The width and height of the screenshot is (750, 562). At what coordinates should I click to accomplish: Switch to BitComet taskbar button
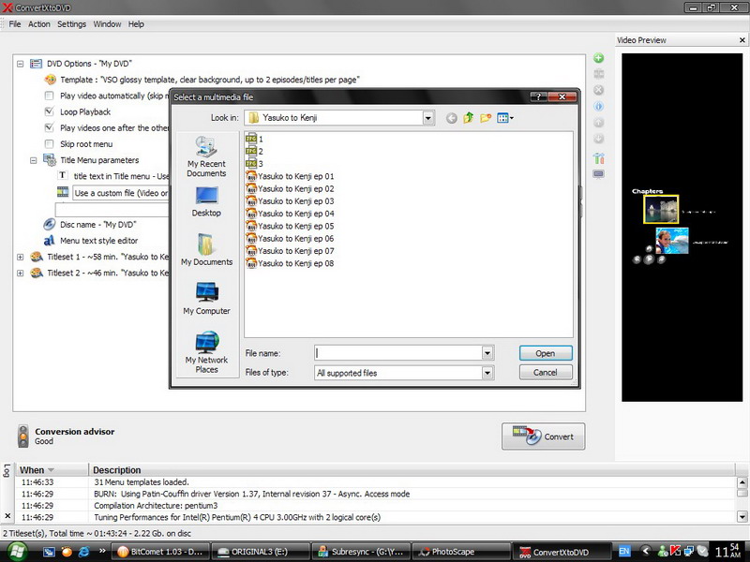[x=160, y=552]
